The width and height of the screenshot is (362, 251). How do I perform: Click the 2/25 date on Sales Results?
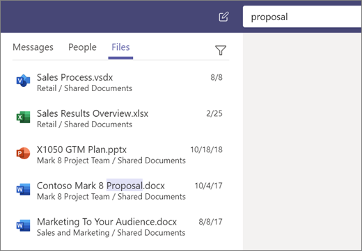[x=214, y=113]
